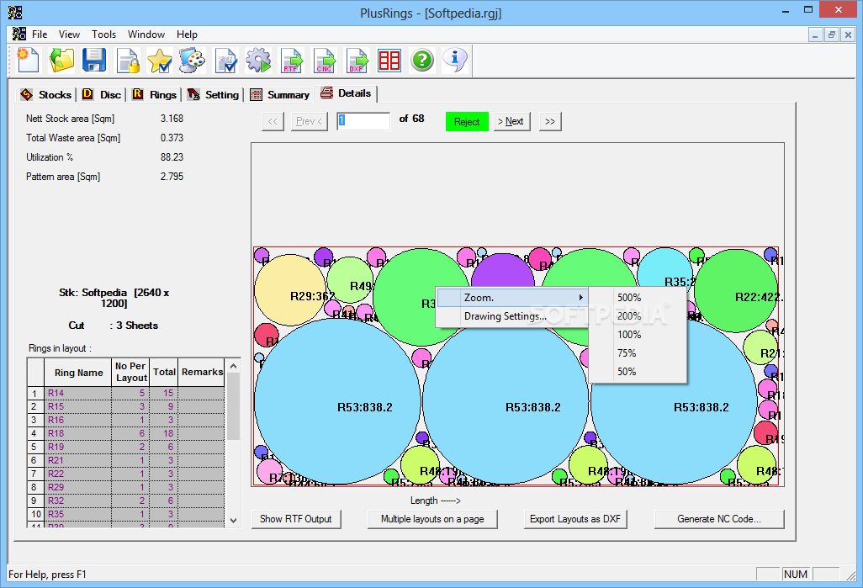This screenshot has height=588, width=863.
Task: Click the green R22:422 circle in layout
Action: (736, 291)
